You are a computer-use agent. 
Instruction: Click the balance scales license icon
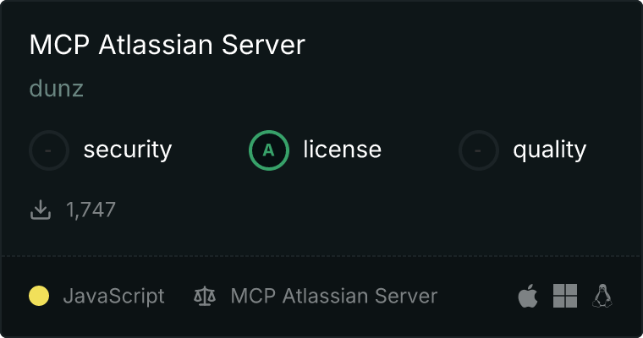(205, 297)
